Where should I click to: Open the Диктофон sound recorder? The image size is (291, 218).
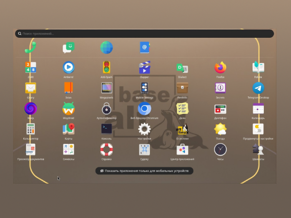(220, 109)
